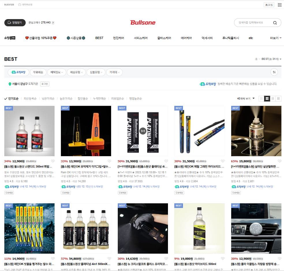Open the 시즌상품 menu
284x271 pixels.
pos(76,38)
